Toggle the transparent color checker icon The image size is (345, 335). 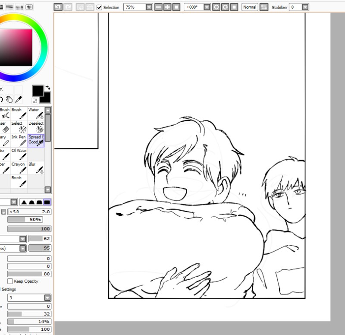[x=35, y=101]
